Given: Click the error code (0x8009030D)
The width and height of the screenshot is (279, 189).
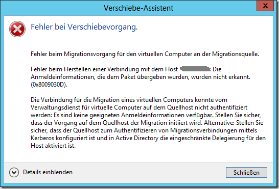Looking at the screenshot, I should [x=49, y=85].
